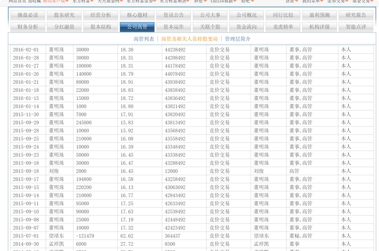Select the date 2015-11-30
The height and width of the screenshot is (251, 379).
pyautogui.click(x=26, y=114)
